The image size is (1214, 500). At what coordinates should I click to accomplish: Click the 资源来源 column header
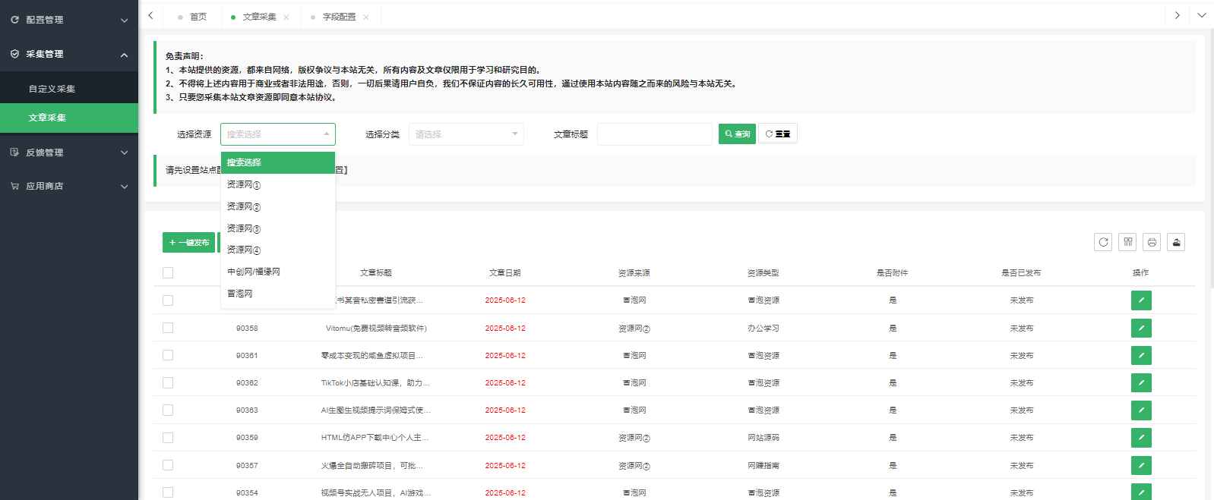pos(634,272)
